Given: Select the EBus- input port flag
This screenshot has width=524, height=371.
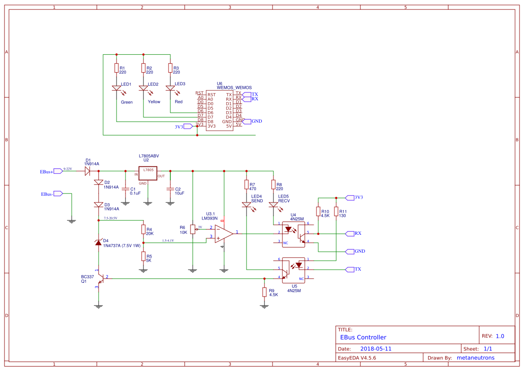Looking at the screenshot, I should (x=58, y=194).
